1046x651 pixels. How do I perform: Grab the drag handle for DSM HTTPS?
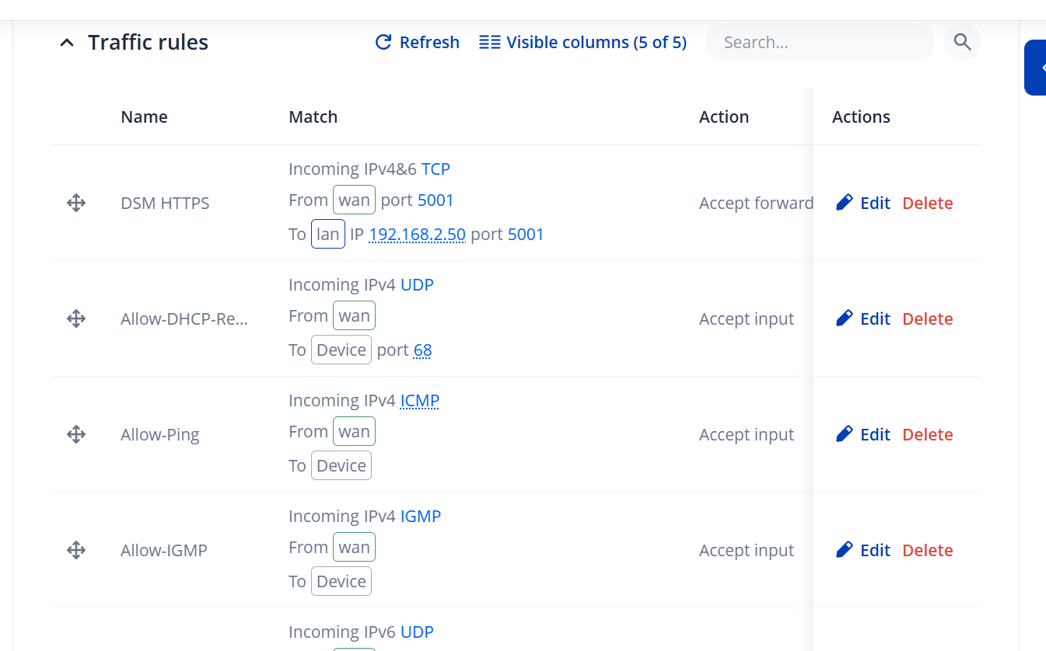point(76,204)
